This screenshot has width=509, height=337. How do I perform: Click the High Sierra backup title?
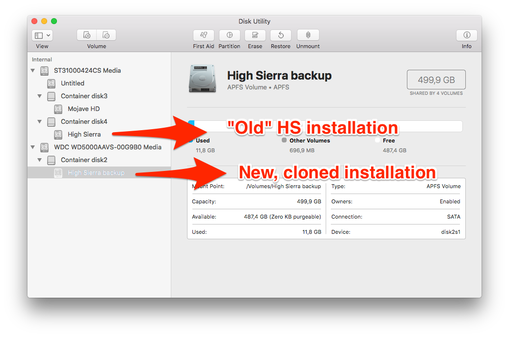(x=279, y=75)
